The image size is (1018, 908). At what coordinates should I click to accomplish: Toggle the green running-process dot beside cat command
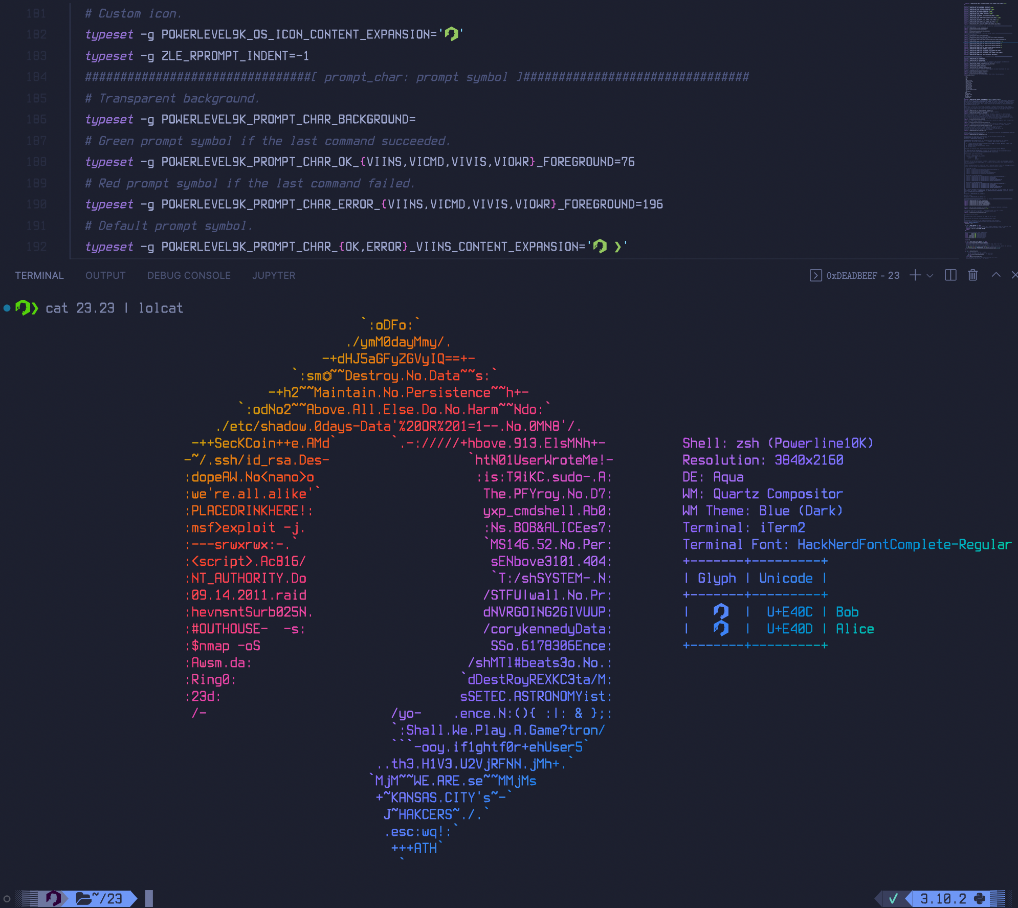coord(6,308)
